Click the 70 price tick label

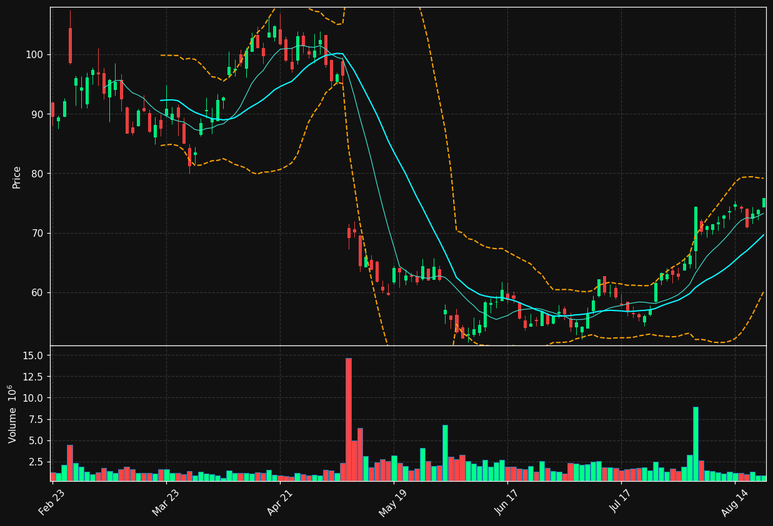pyautogui.click(x=37, y=233)
